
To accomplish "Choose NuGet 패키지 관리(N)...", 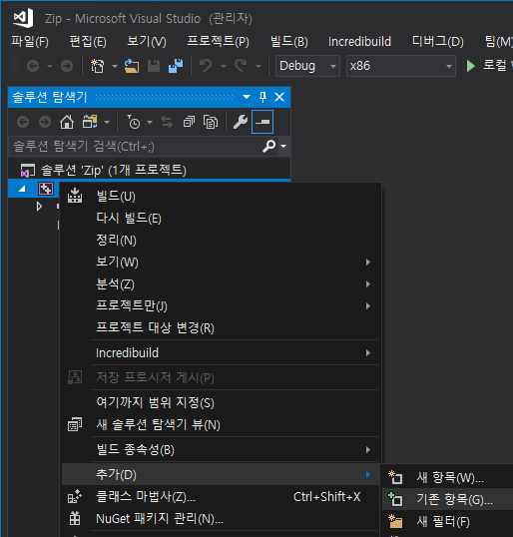I will tap(221, 518).
